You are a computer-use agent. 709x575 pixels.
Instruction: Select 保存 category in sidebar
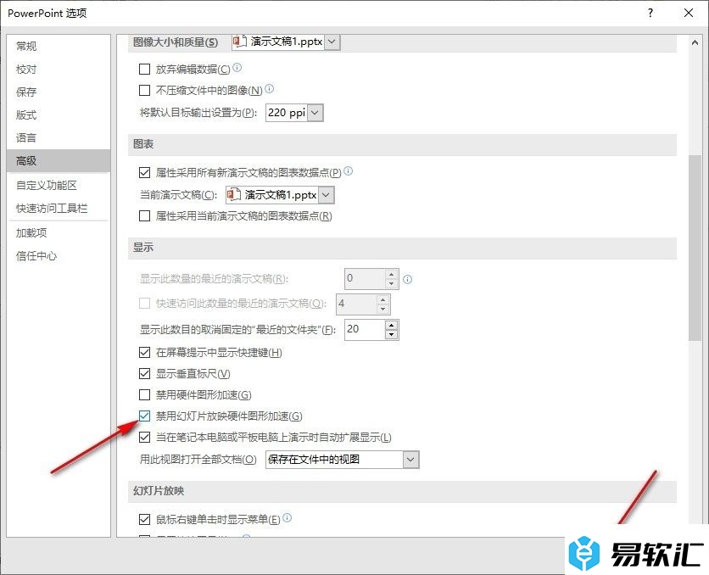[26, 92]
